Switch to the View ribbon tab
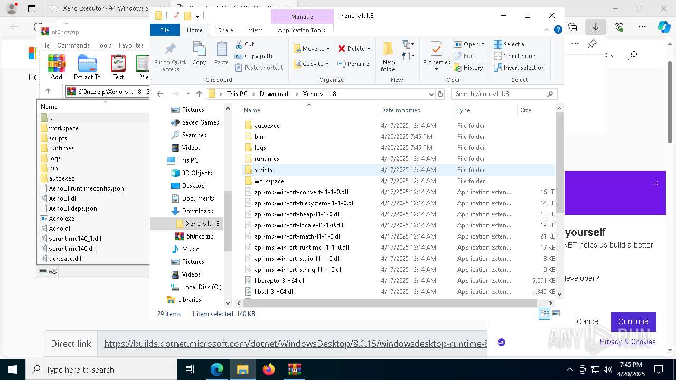Image resolution: width=676 pixels, height=380 pixels. tap(255, 30)
